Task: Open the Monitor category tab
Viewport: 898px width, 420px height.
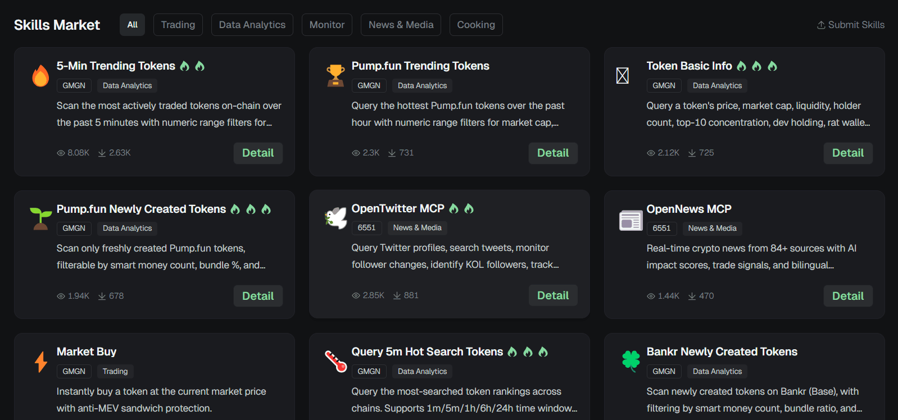Action: click(x=327, y=25)
